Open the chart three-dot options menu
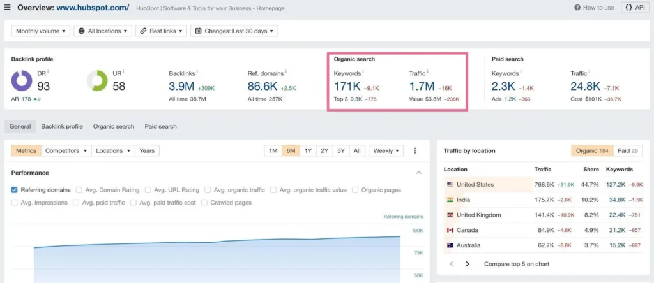 point(415,150)
